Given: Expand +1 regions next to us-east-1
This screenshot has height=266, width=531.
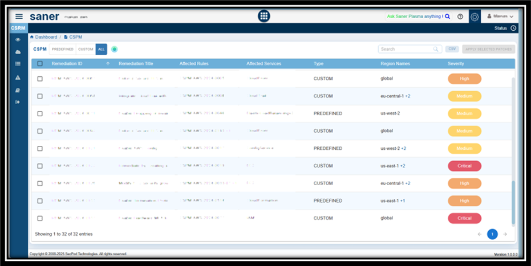Looking at the screenshot, I should (403, 200).
